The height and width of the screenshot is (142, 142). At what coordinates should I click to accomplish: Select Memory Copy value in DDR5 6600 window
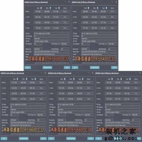[x=32, y=83]
